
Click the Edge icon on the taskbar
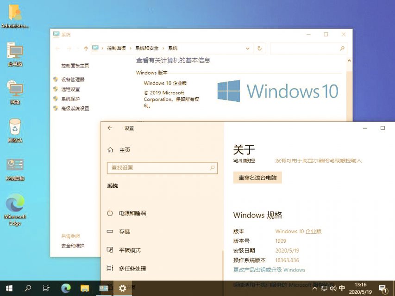[66, 288]
